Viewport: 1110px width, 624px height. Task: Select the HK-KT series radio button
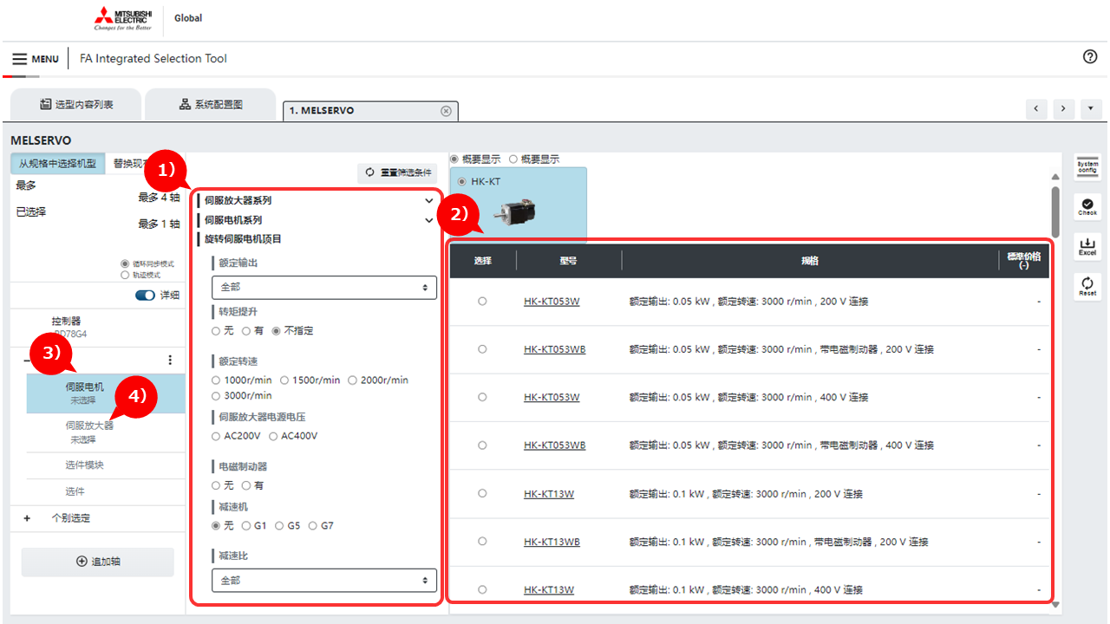coord(461,181)
